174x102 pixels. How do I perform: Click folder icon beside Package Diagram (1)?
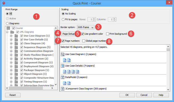point(16,70)
